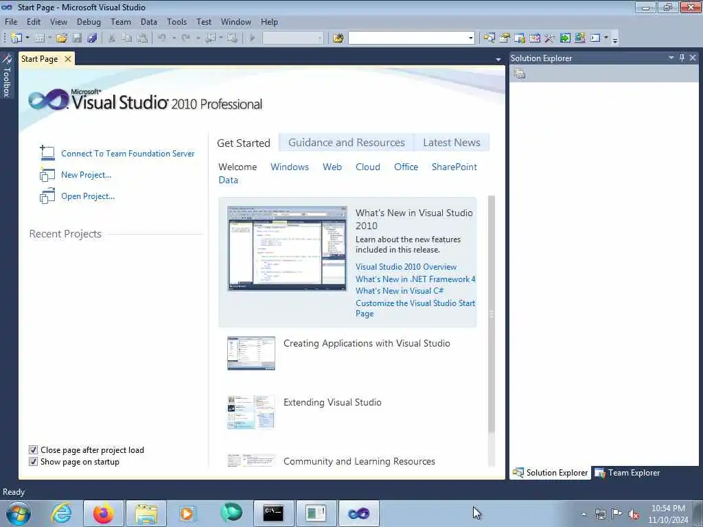Open the Debug menu
Viewport: 703px width, 527px height.
coord(89,22)
